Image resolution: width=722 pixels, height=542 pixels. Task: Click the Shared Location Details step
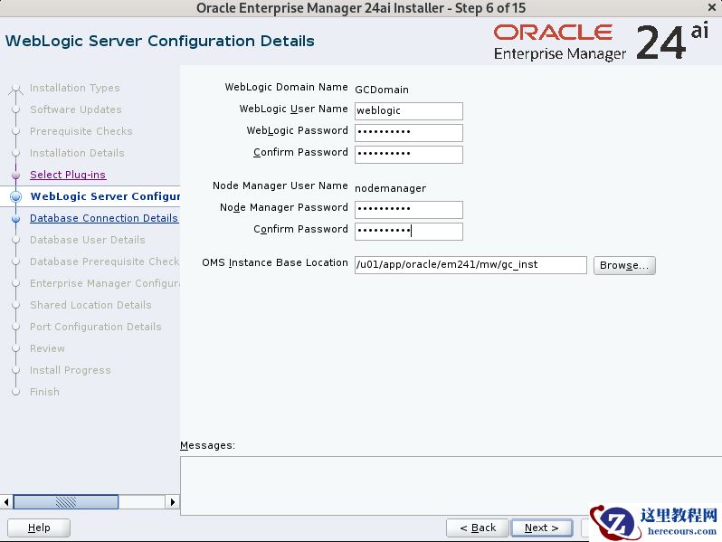90,305
